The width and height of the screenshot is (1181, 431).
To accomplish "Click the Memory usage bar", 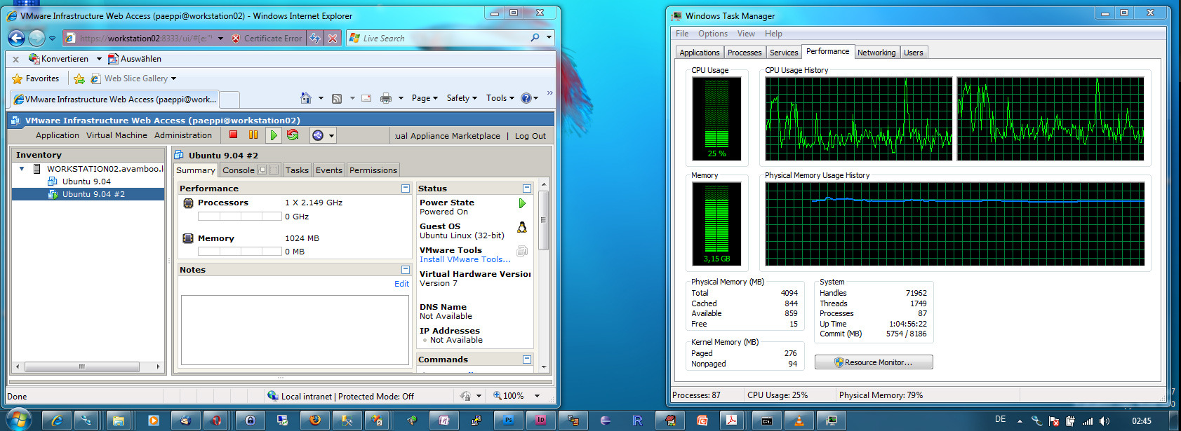I will (x=240, y=252).
